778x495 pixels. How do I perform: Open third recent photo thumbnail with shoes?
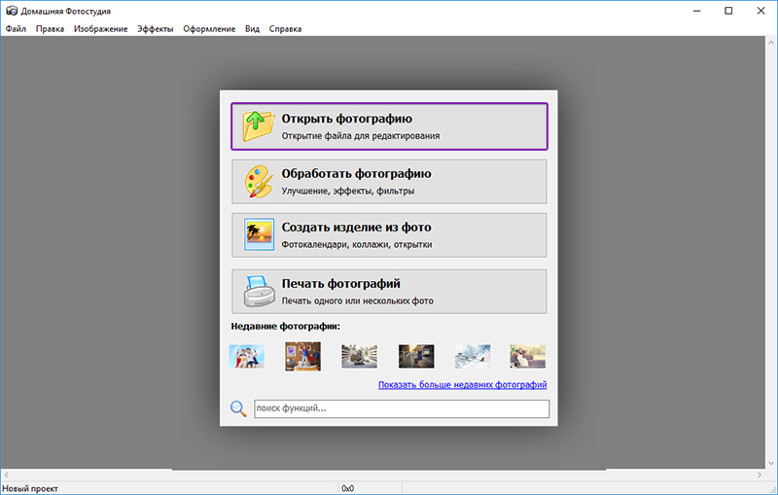pos(359,356)
